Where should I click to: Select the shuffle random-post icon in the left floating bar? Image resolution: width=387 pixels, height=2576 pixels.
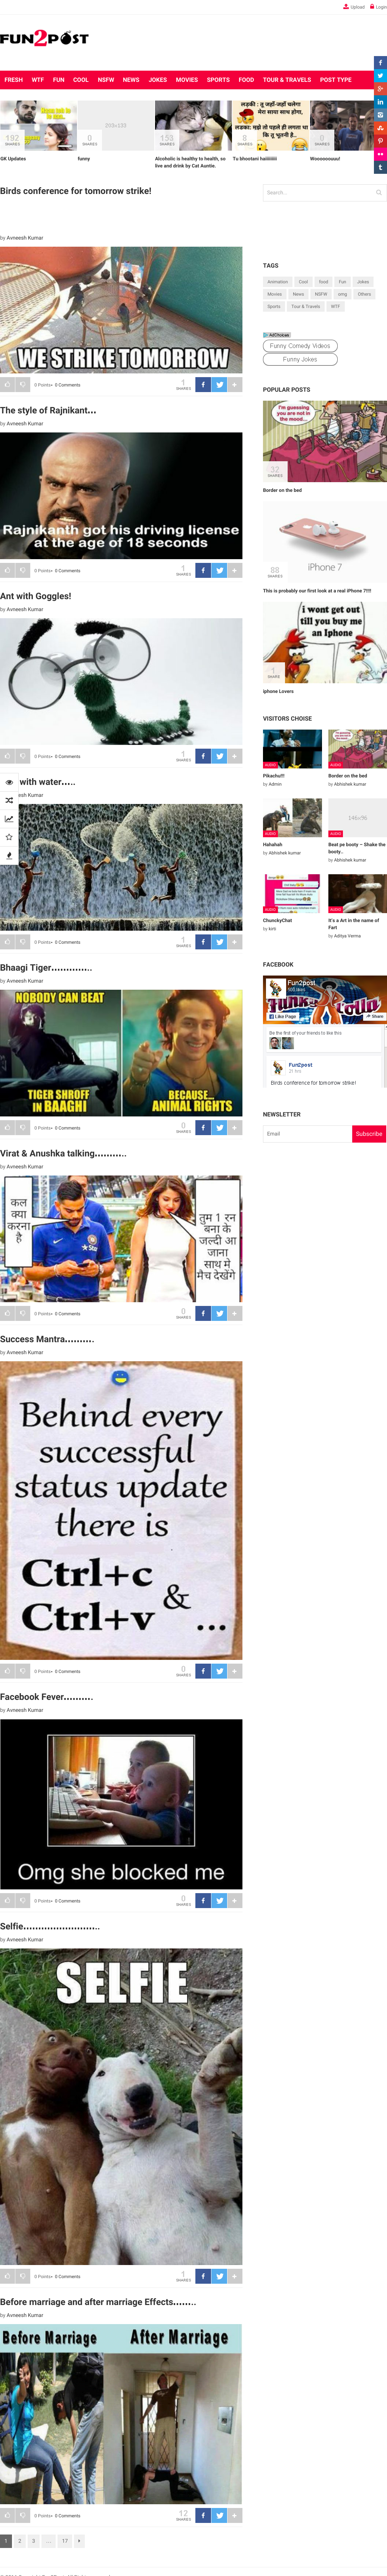coord(9,800)
